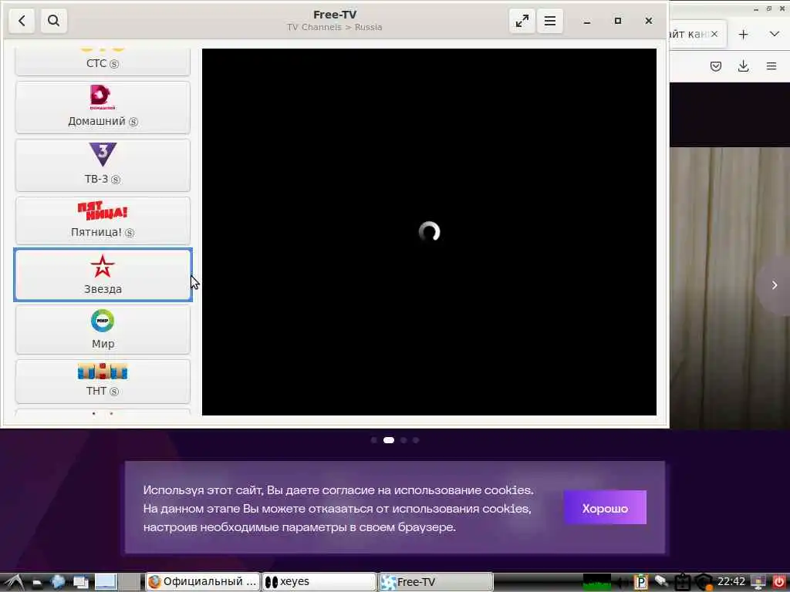Viewport: 790px width, 592px height.
Task: Go back using the Free-TV back arrow
Action: click(22, 21)
